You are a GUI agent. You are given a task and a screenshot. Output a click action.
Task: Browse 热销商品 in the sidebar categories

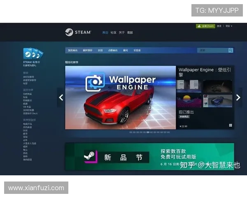tap(28, 94)
